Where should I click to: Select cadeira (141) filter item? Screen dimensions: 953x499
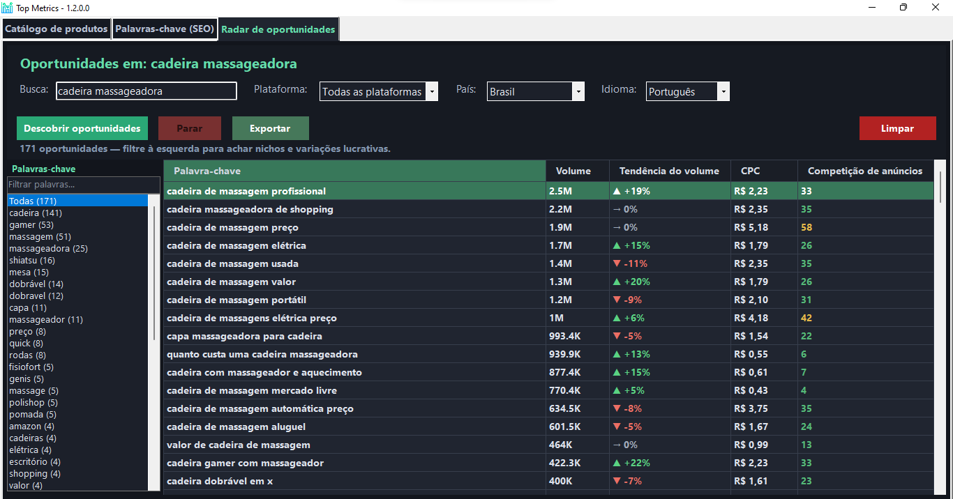[77, 213]
